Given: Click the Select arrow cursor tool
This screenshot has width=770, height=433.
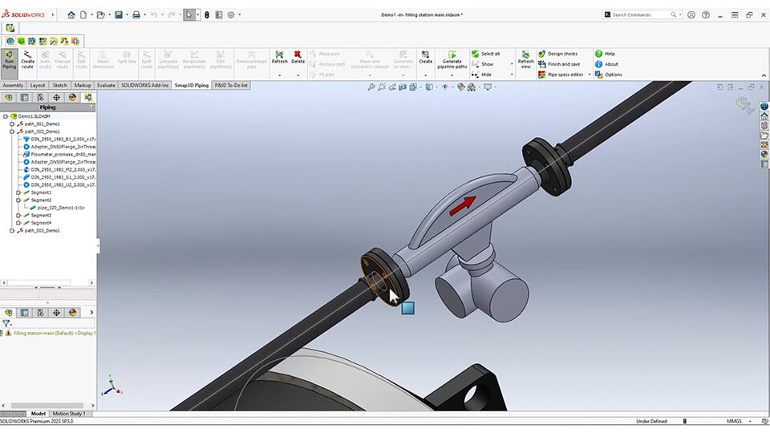Looking at the screenshot, I should pyautogui.click(x=189, y=14).
